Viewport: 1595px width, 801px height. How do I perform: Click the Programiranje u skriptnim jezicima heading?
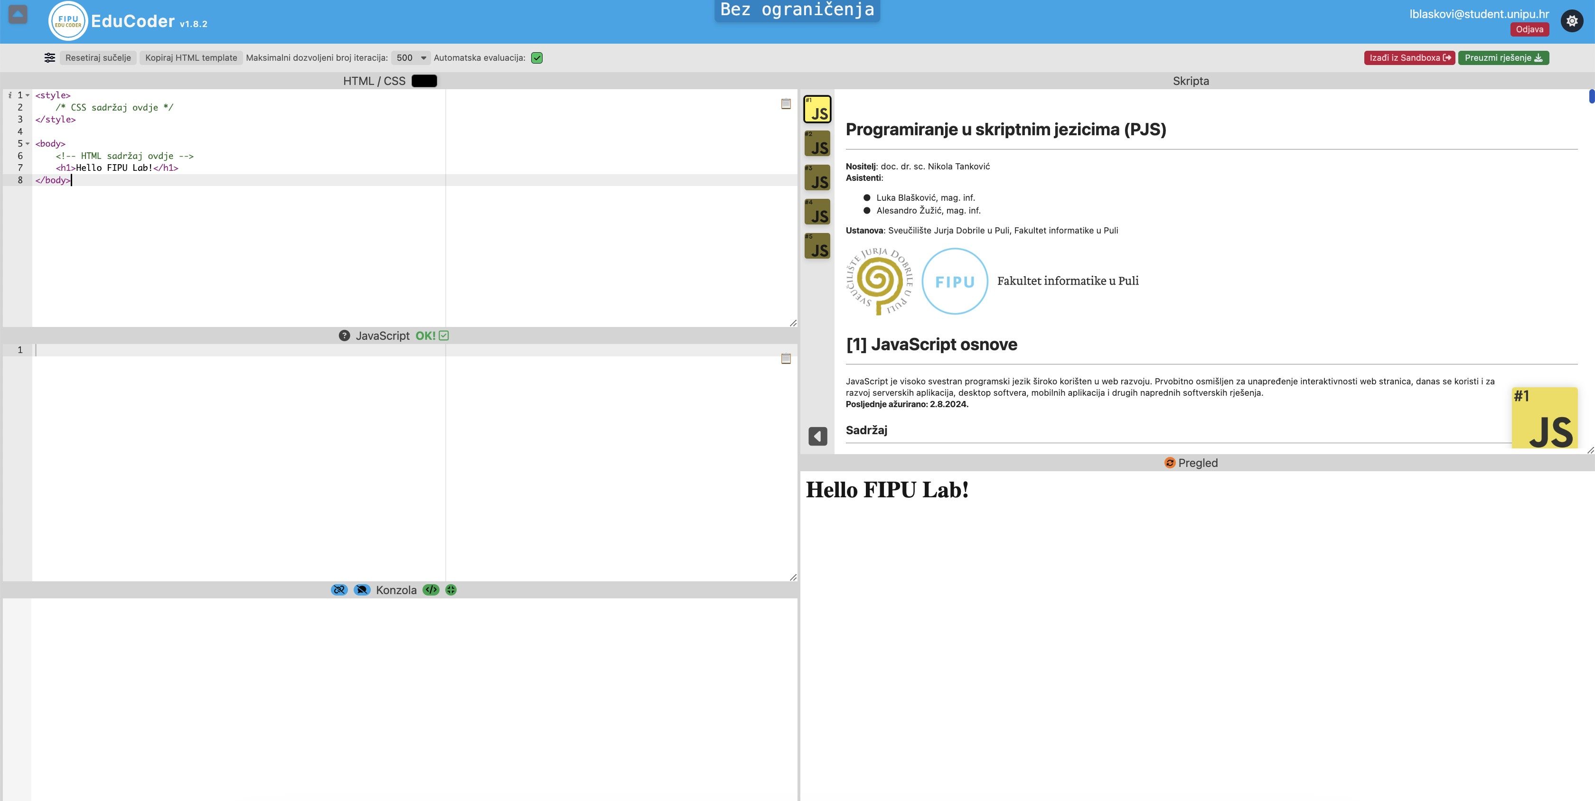[1005, 130]
